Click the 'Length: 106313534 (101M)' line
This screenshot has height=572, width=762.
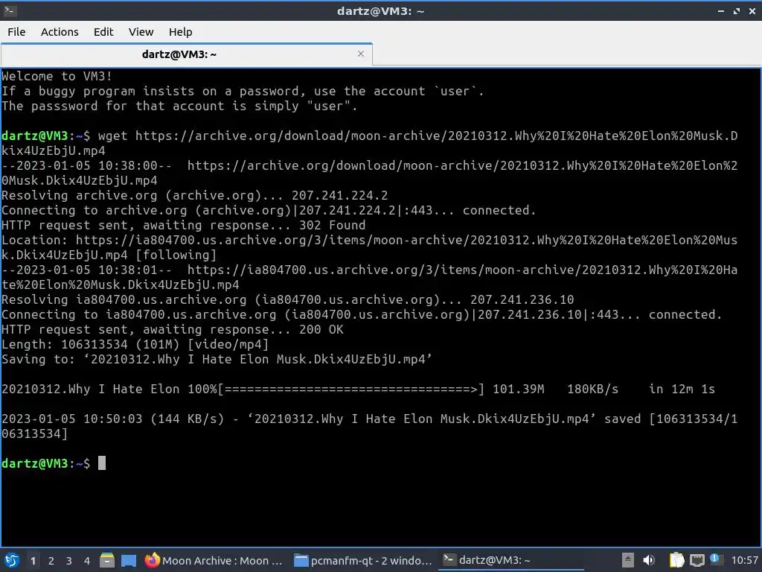[135, 344]
